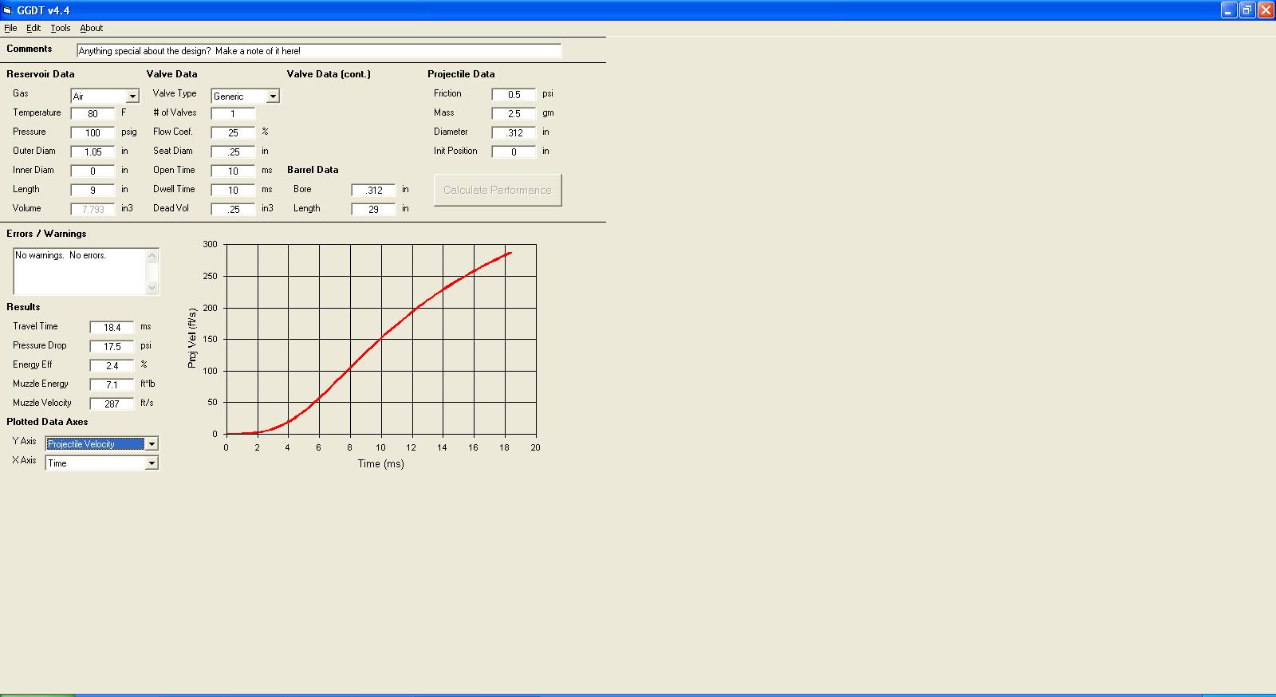Viewport: 1276px width, 697px height.
Task: Focus the projectile Mass field
Action: [514, 113]
